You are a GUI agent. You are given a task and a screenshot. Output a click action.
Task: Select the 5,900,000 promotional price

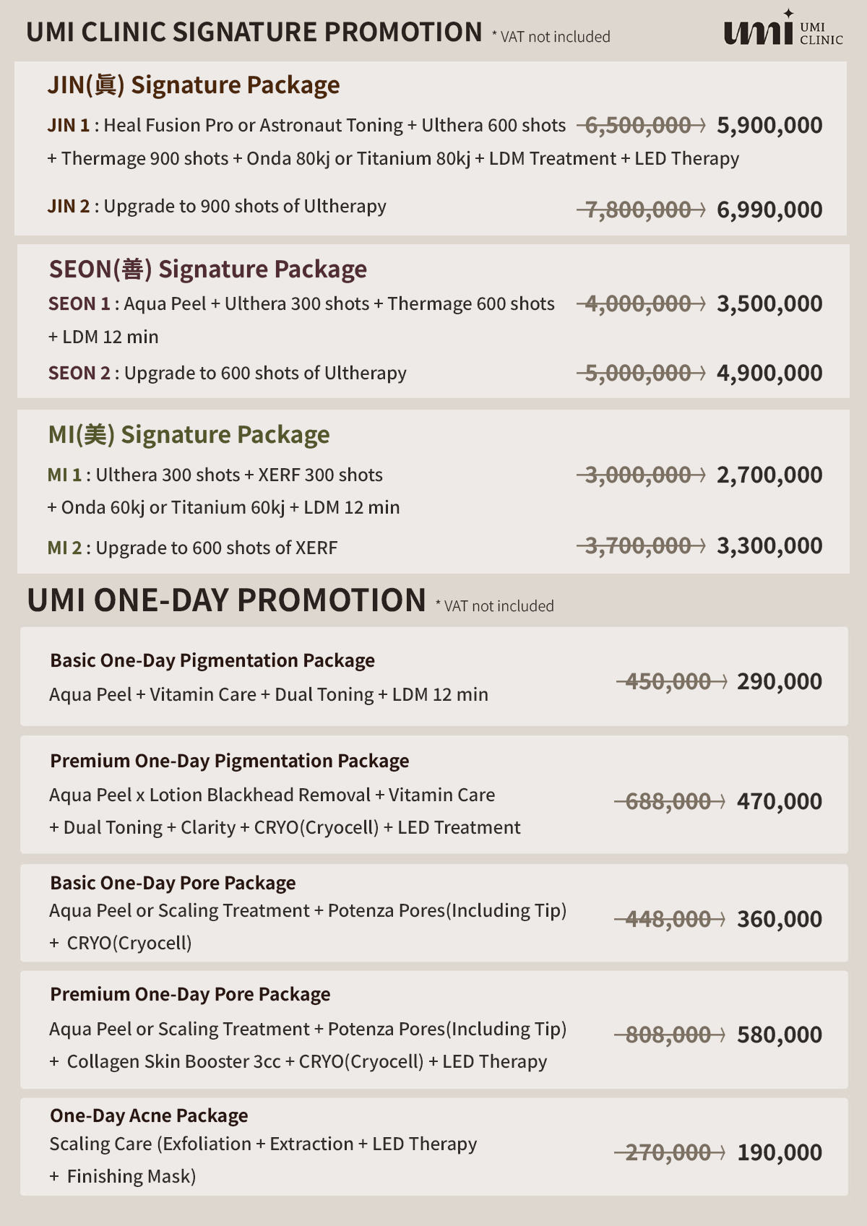click(x=769, y=125)
